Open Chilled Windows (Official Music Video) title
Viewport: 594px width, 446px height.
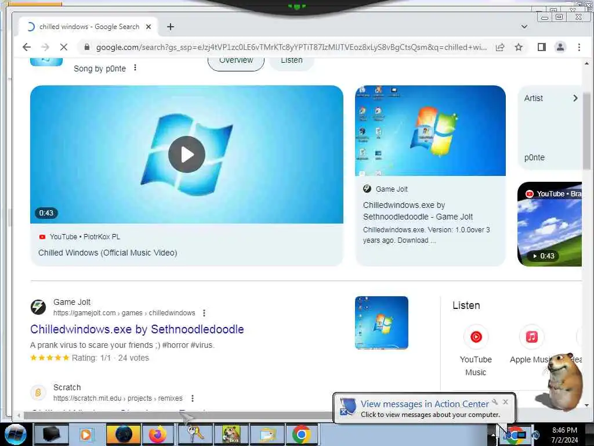point(107,253)
